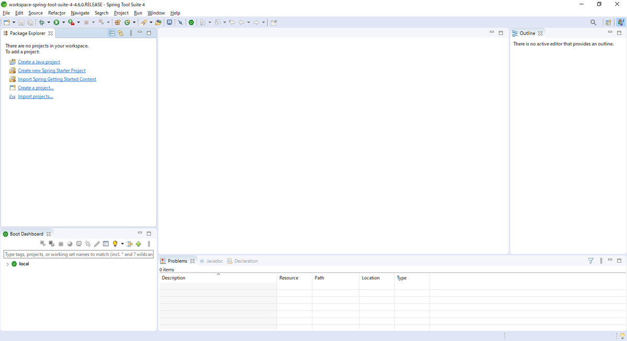Run the last launched application
The height and width of the screenshot is (341, 627).
pos(56,22)
